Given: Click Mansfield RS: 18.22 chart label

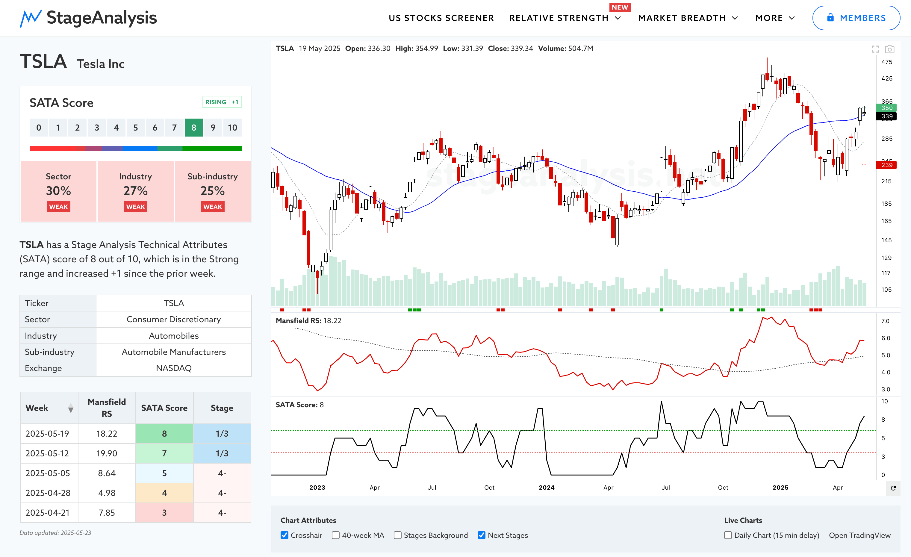Looking at the screenshot, I should (308, 320).
